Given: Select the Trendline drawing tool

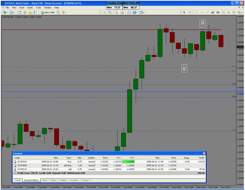Looking at the screenshot, I should tap(207, 12).
